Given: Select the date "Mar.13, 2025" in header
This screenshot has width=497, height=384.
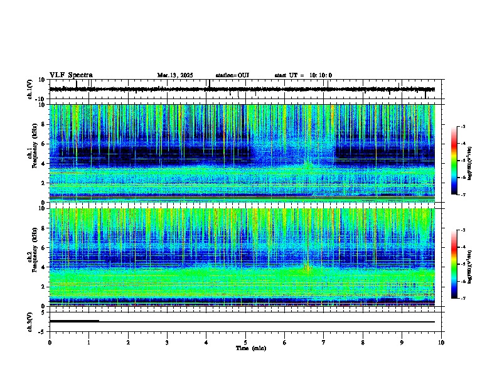Looking at the screenshot, I should coord(175,75).
